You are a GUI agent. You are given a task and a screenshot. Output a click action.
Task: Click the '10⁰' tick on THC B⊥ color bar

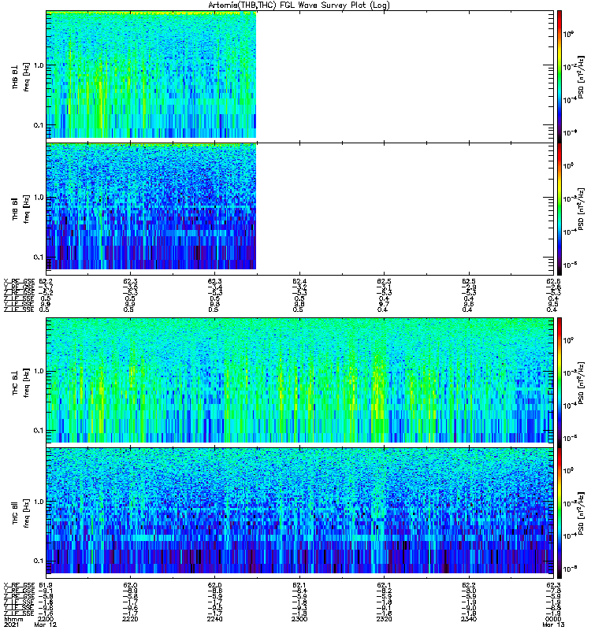568,340
